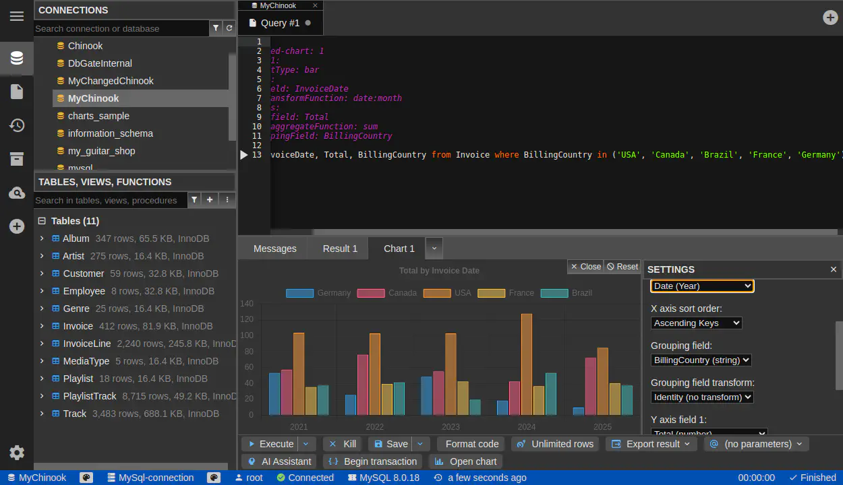
Task: Open the cloud sidebar icon
Action: coord(17,193)
